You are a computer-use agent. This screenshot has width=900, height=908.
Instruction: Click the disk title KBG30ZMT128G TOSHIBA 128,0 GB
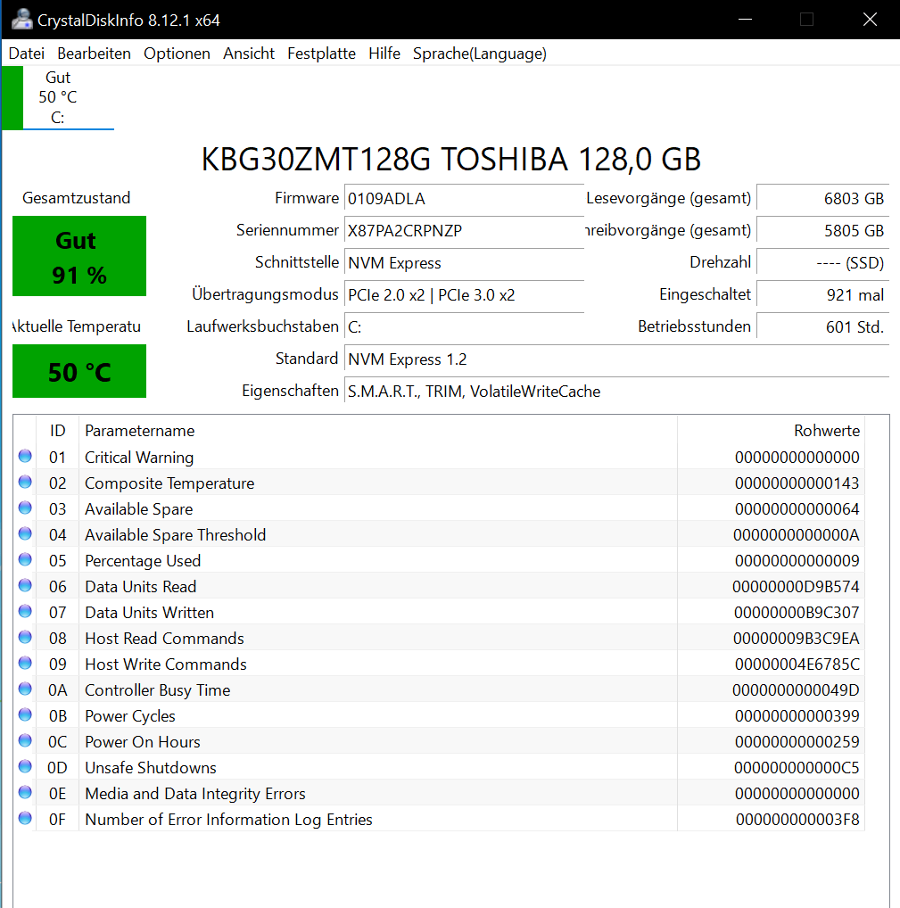tap(451, 160)
